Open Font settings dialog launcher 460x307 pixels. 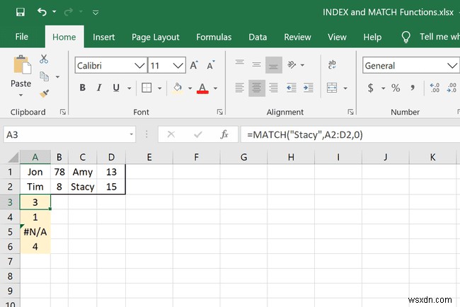(x=219, y=112)
